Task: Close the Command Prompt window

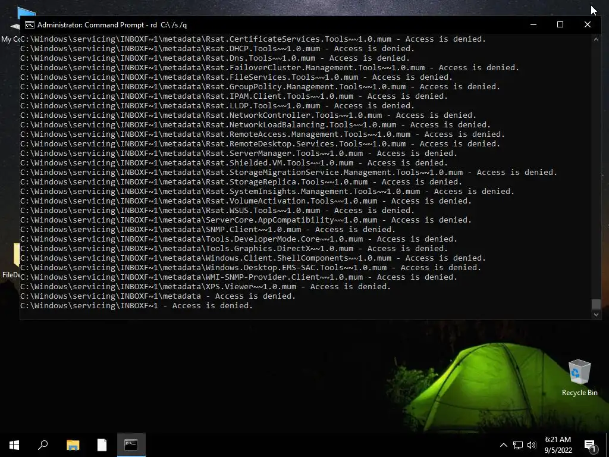Action: point(587,24)
